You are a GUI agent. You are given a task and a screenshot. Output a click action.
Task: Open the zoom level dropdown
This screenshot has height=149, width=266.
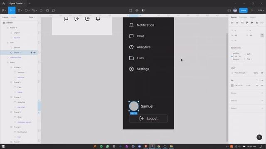coord(260,10)
